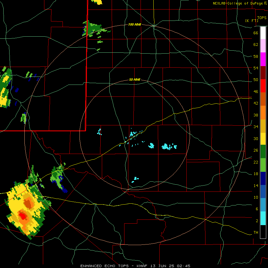268x268 pixels.
Task: Select the light orange legend swatch
Action: [263, 113]
